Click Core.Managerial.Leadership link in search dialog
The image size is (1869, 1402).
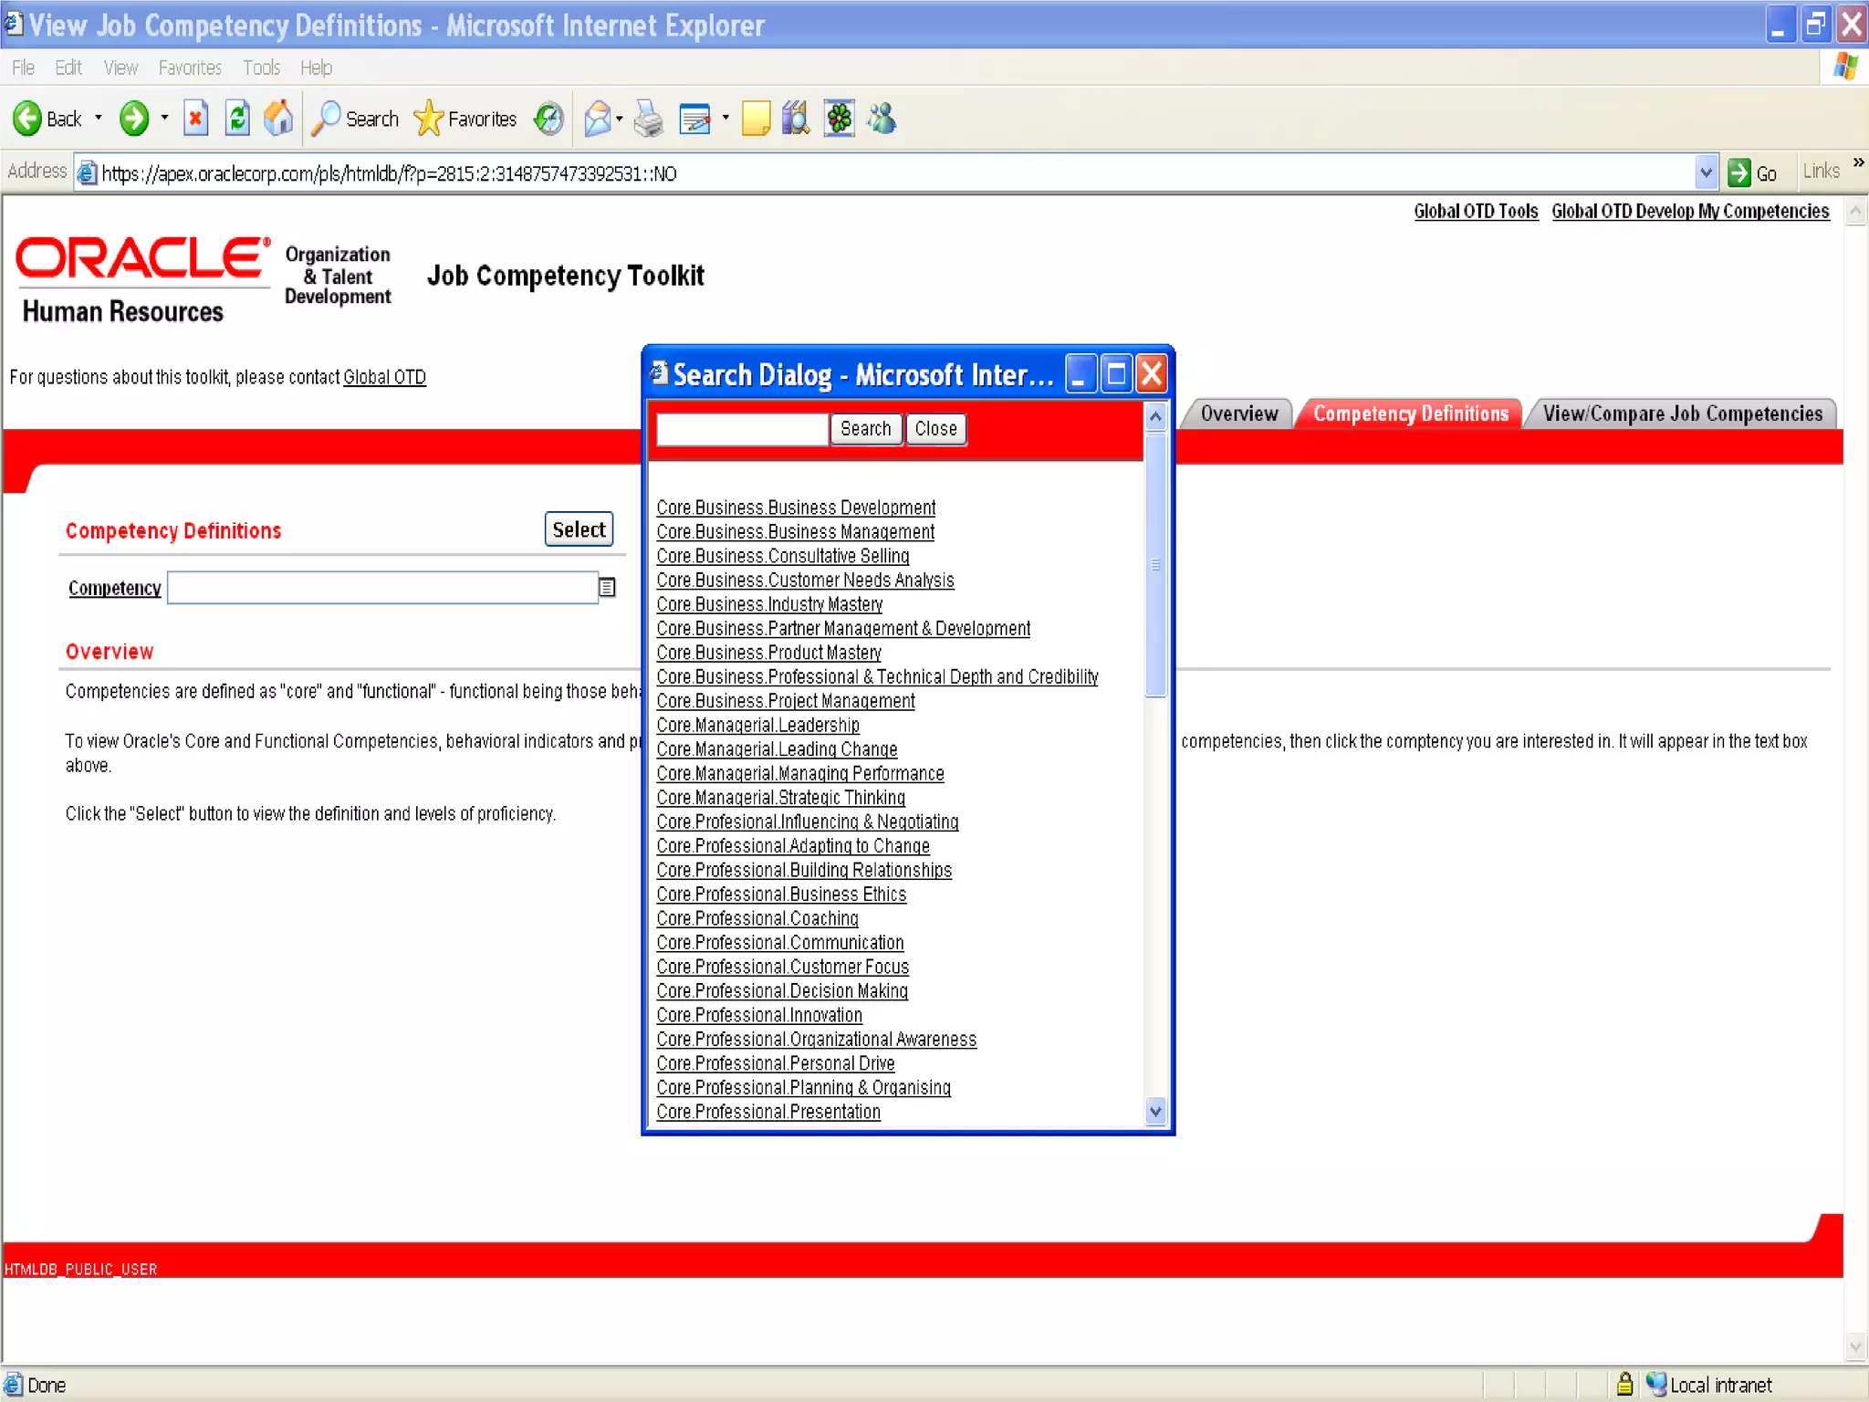(x=757, y=726)
